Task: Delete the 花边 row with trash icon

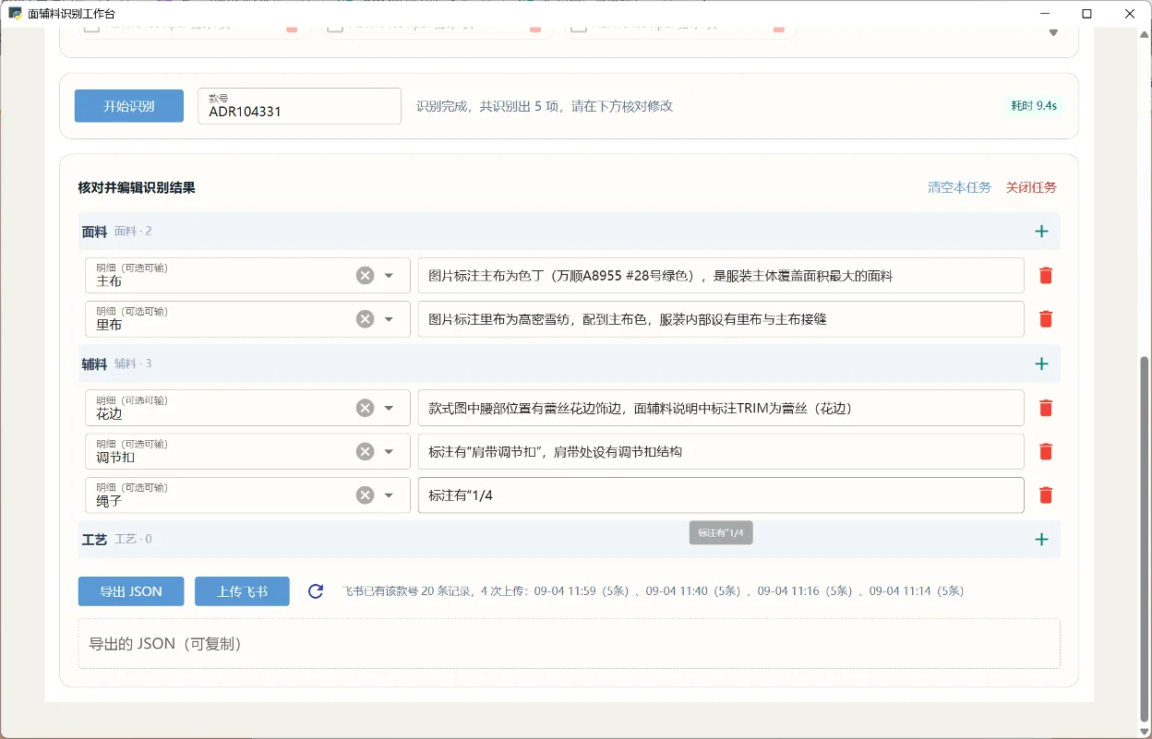Action: tap(1046, 408)
